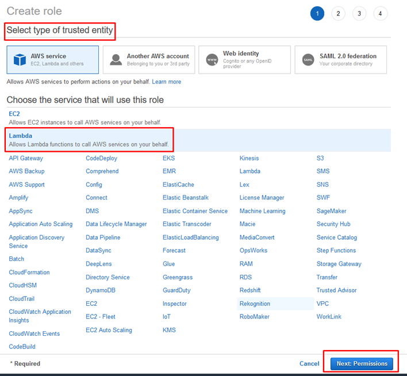Select Connect service

(x=97, y=198)
